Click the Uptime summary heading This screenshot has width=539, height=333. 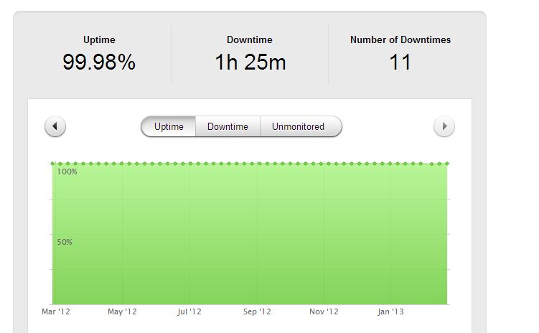(x=99, y=40)
